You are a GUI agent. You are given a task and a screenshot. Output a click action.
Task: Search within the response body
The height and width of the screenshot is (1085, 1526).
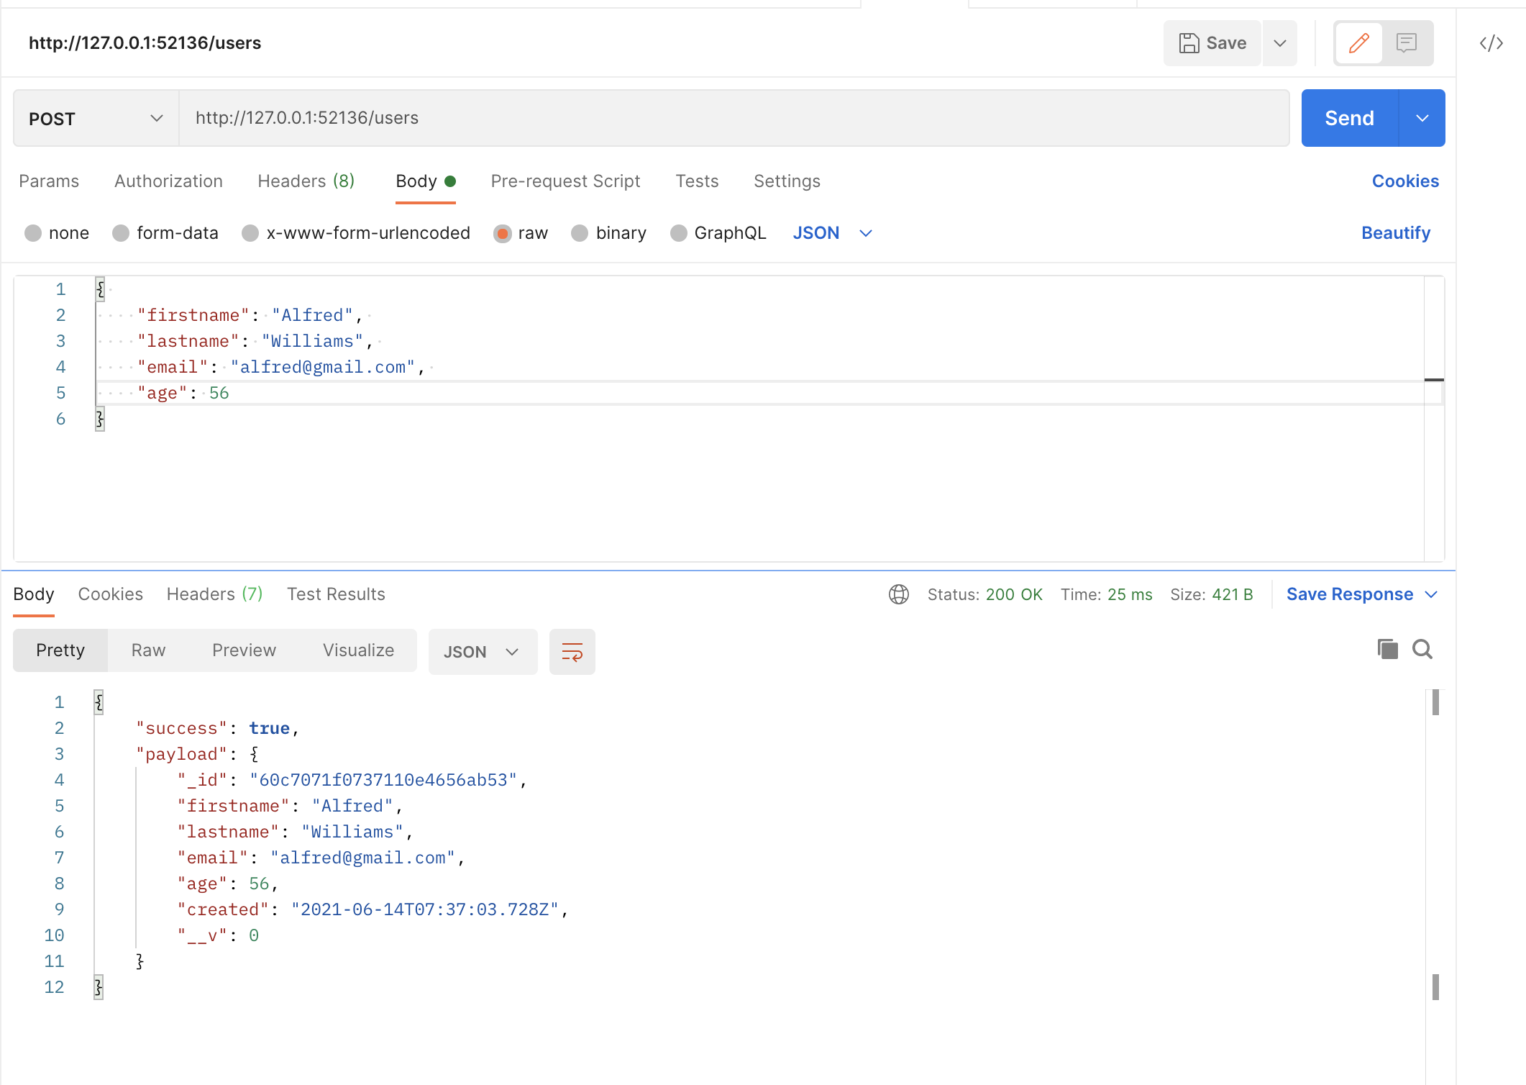(1422, 649)
